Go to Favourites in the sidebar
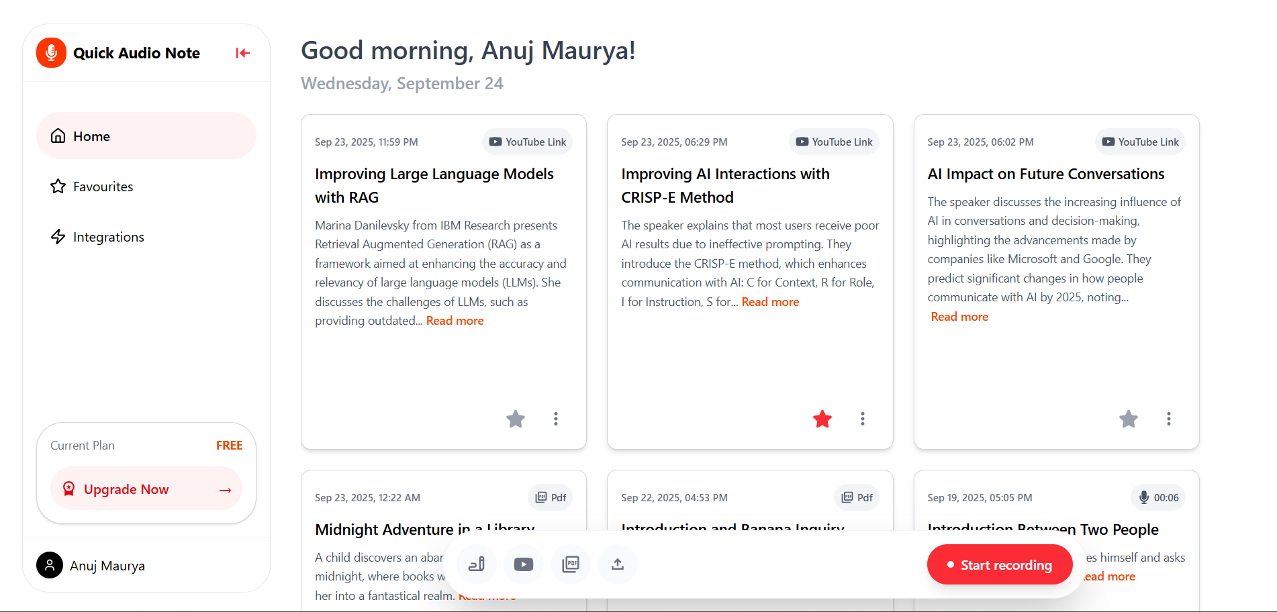Image resolution: width=1277 pixels, height=612 pixels. pyautogui.click(x=103, y=186)
